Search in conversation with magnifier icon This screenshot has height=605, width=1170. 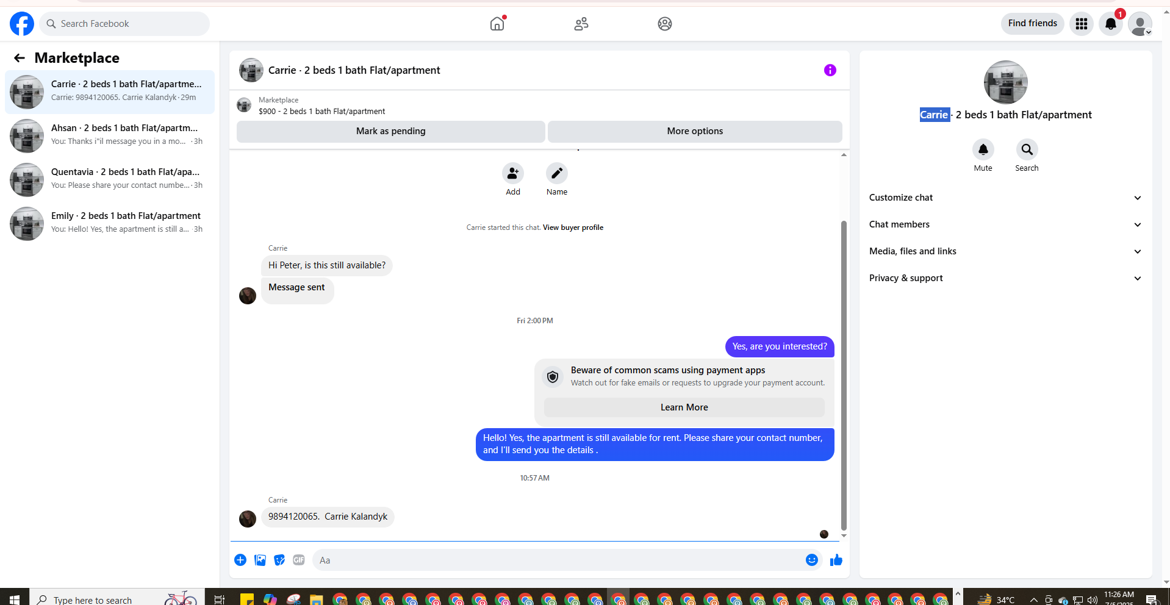click(x=1027, y=149)
